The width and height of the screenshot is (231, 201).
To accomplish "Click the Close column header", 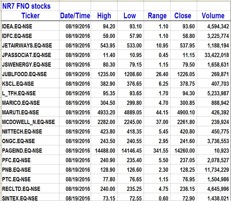I will click(x=183, y=16).
